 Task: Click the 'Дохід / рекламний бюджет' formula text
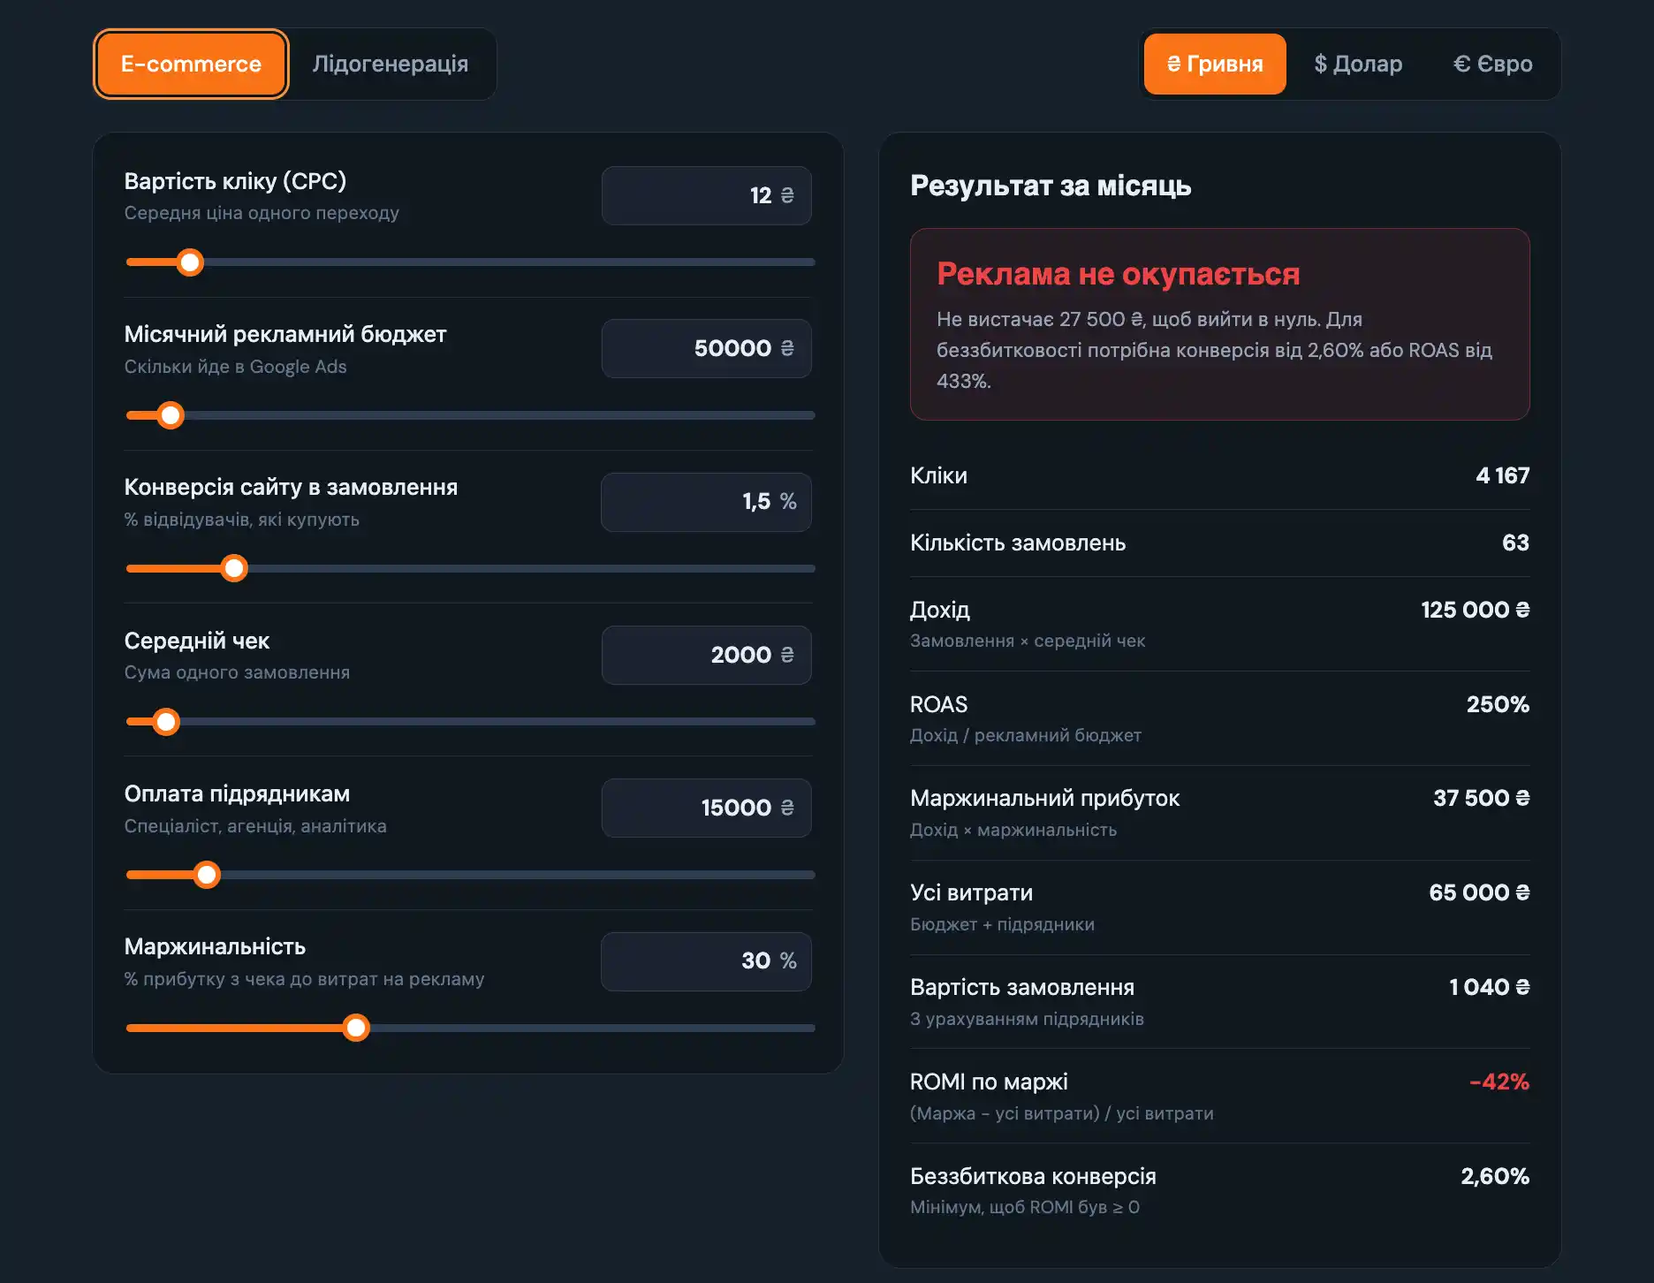point(1026,735)
